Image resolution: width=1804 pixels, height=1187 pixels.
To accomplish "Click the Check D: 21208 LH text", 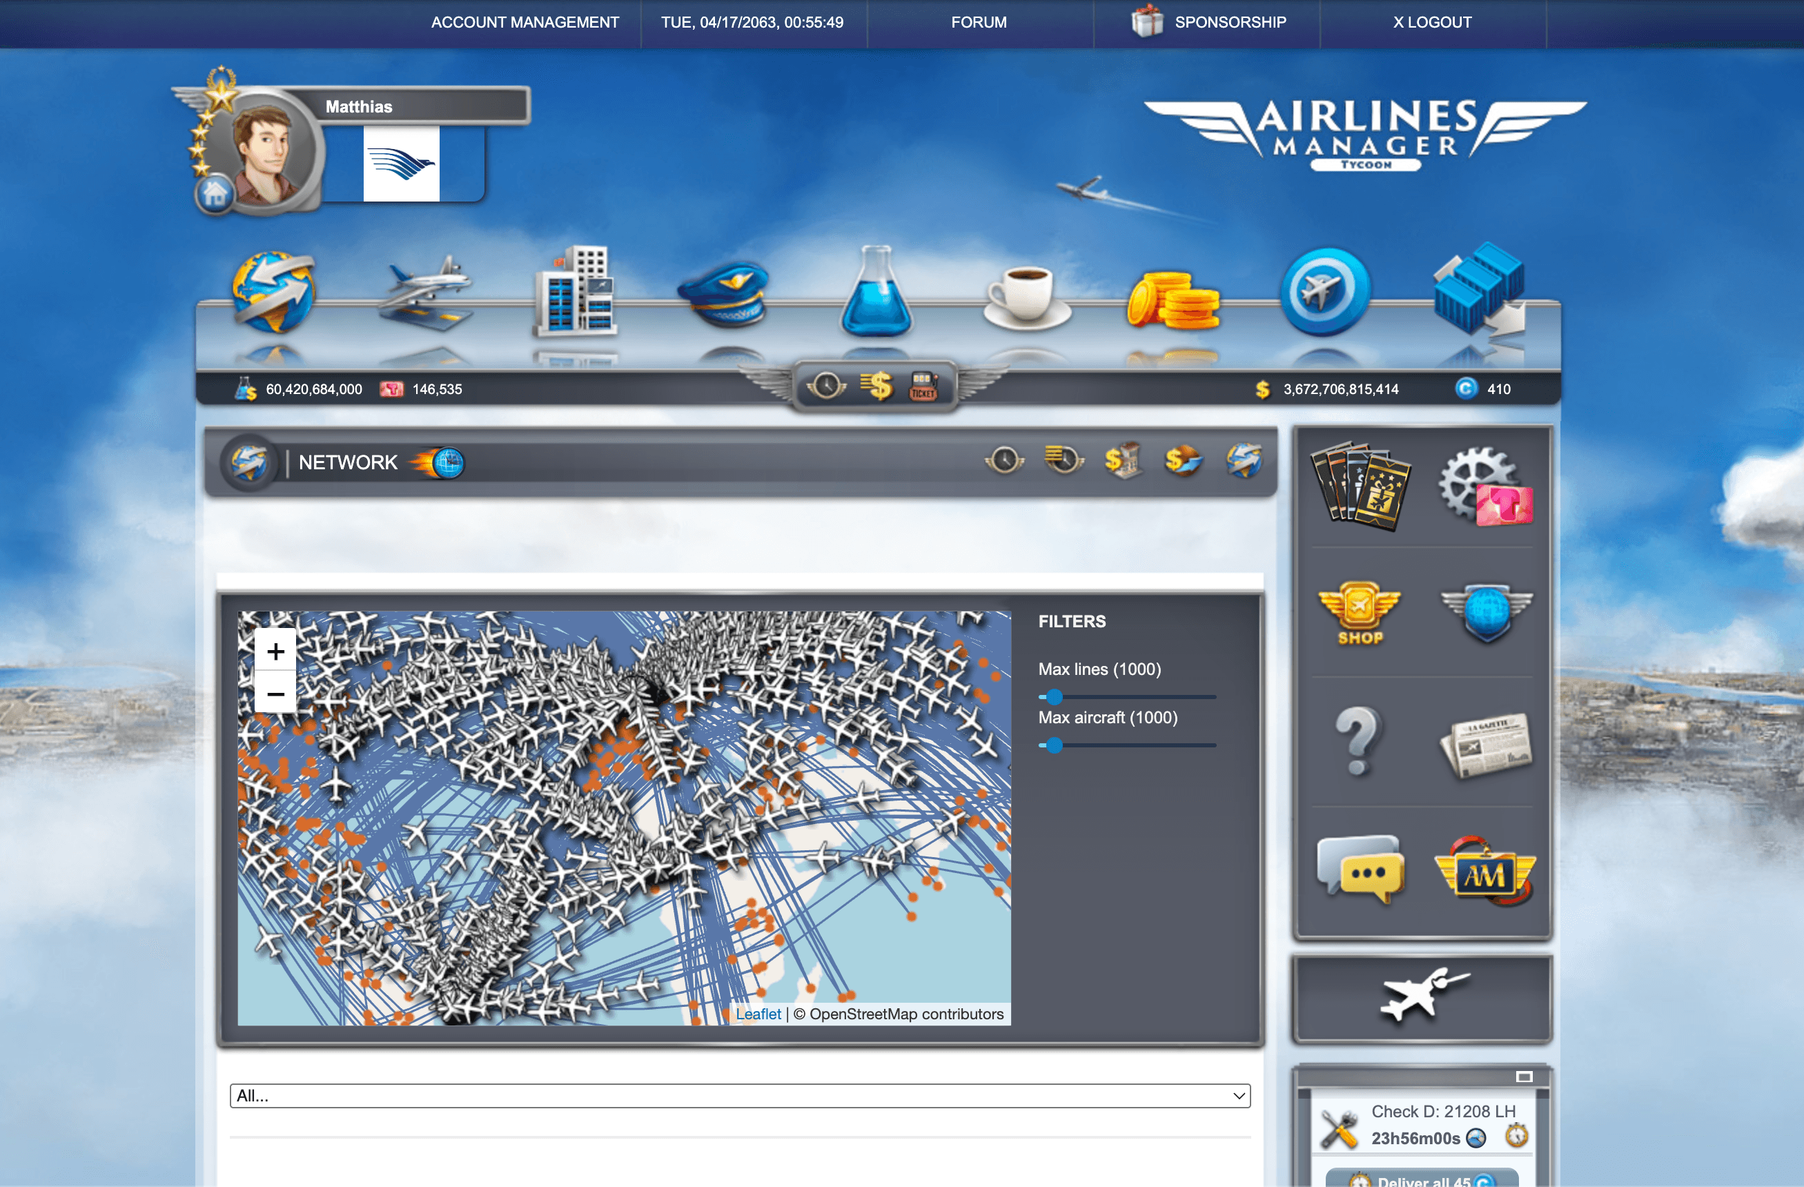I will 1443,1111.
